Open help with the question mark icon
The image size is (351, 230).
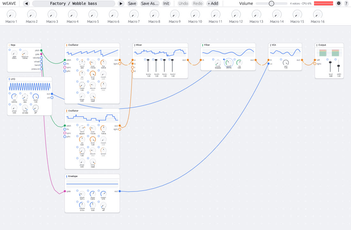346,4
